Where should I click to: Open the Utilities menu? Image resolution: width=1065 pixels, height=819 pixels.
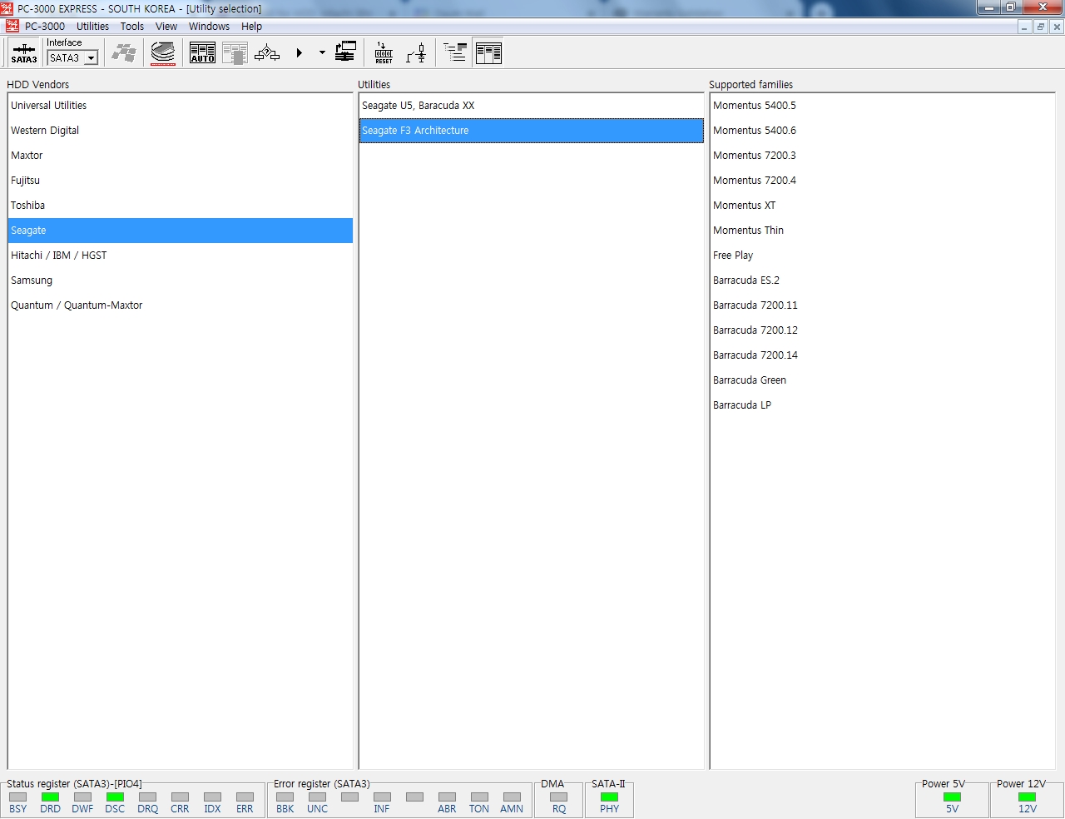[93, 27]
